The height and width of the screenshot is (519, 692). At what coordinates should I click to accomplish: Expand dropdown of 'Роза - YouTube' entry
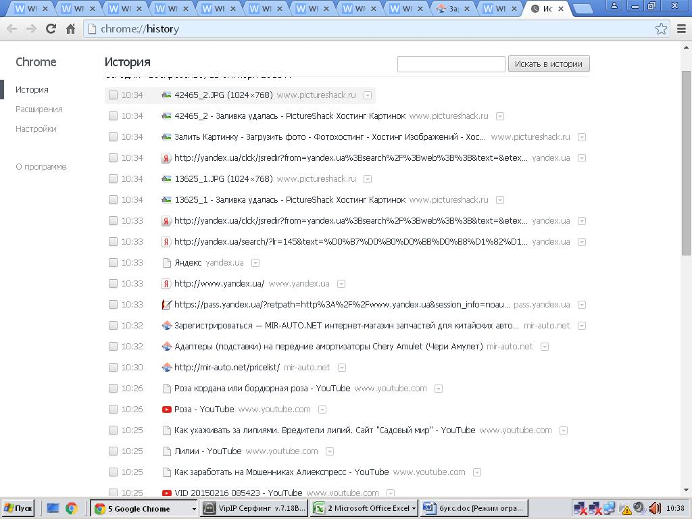coord(322,410)
